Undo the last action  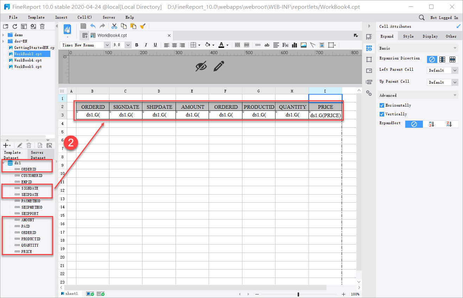tap(93, 26)
